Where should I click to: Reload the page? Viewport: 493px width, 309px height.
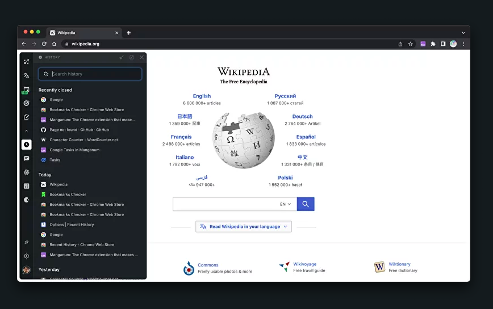(x=44, y=44)
